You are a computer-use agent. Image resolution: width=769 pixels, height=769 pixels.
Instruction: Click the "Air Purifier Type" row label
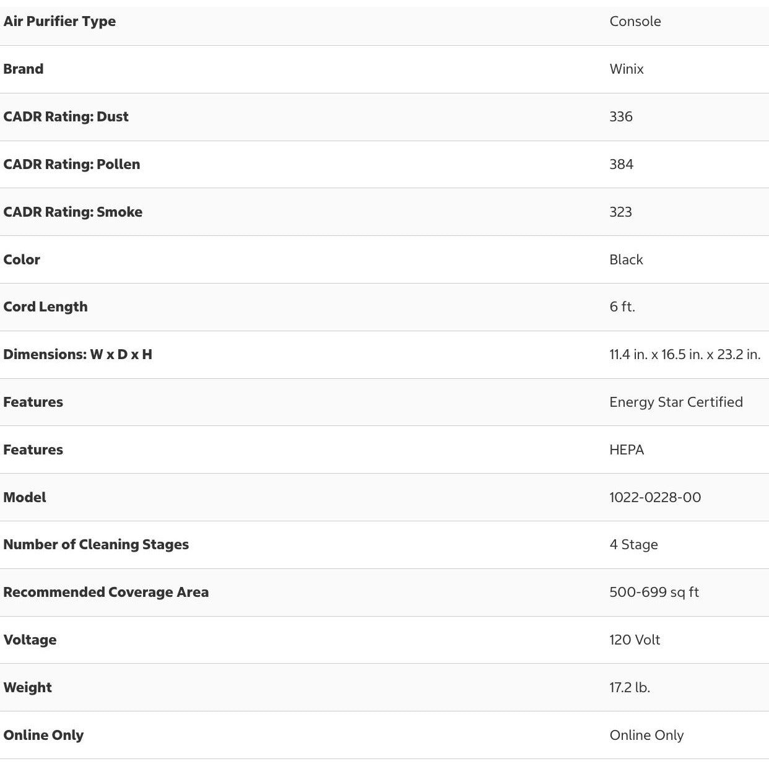click(x=59, y=22)
